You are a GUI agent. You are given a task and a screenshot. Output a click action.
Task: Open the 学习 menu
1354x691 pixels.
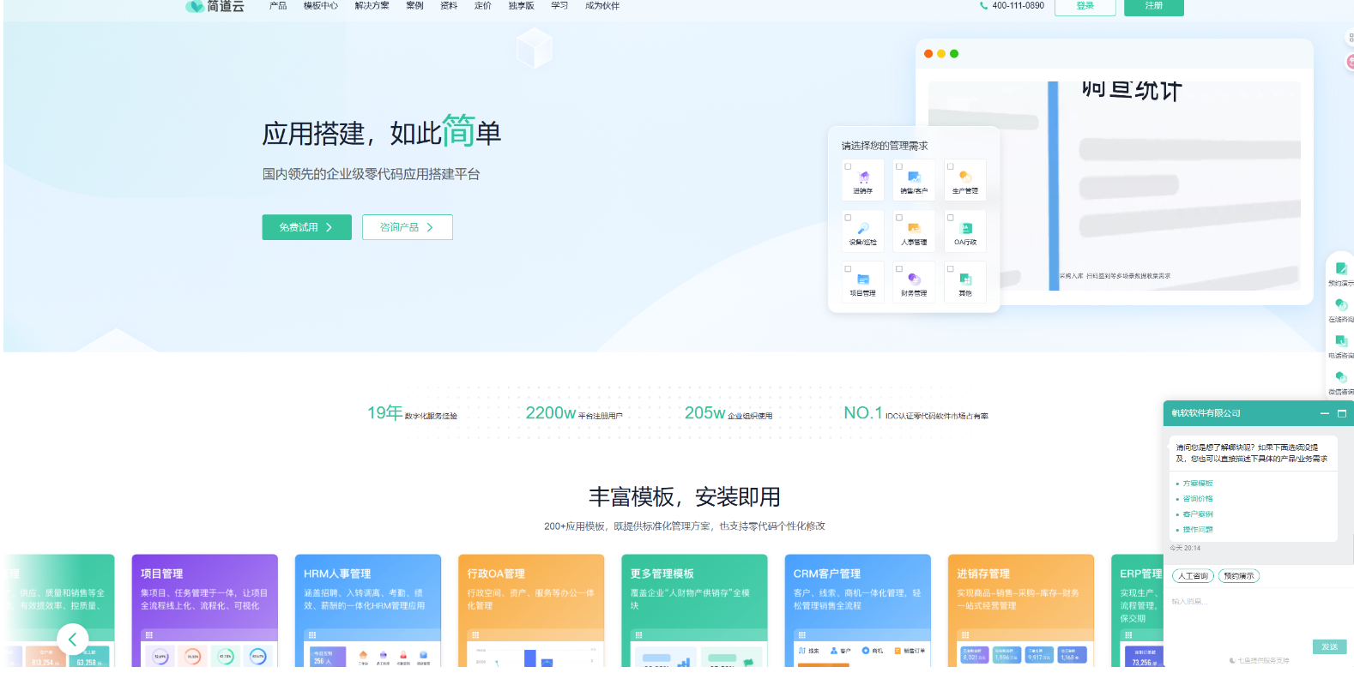[559, 6]
